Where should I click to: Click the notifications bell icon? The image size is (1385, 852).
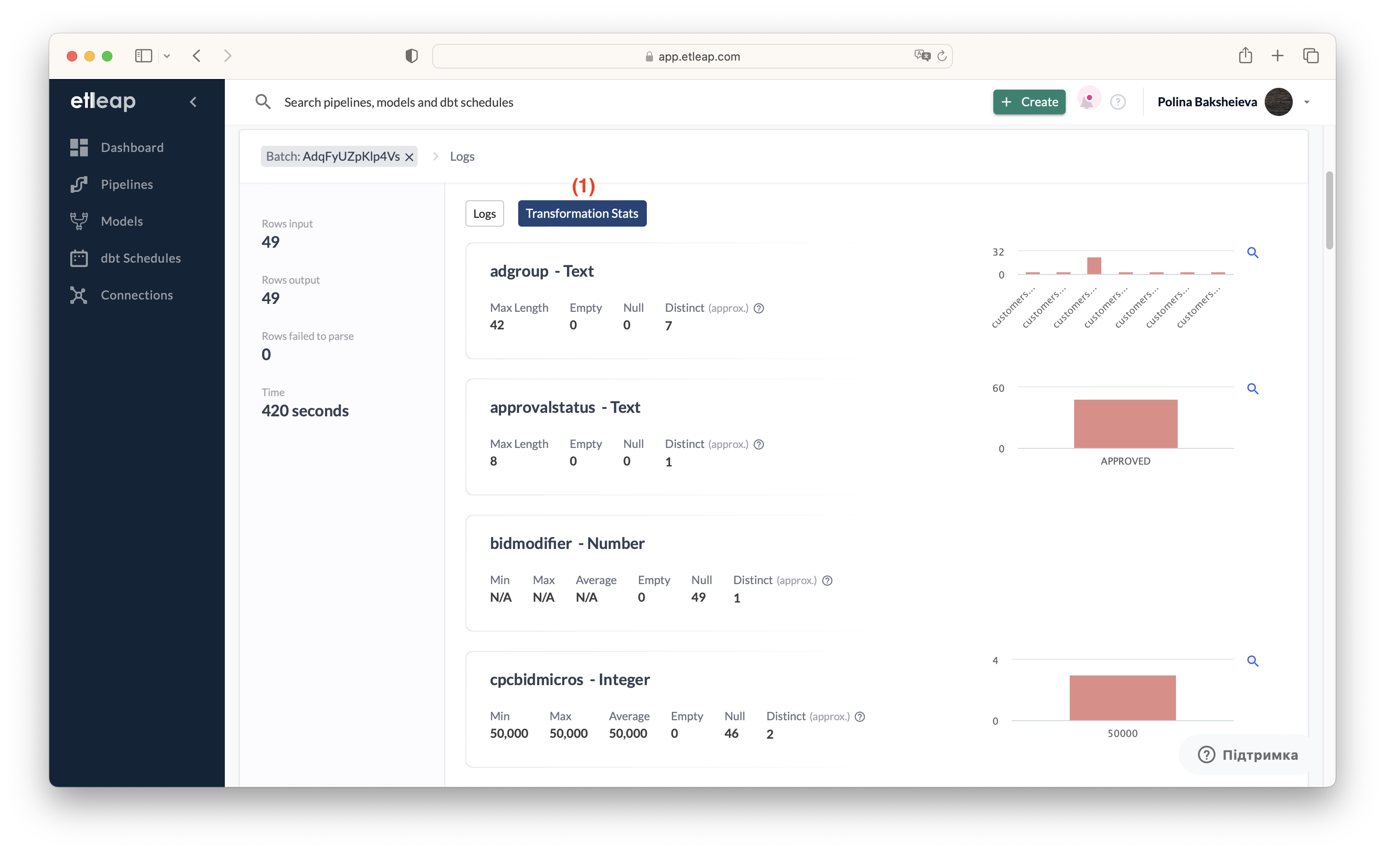point(1087,101)
